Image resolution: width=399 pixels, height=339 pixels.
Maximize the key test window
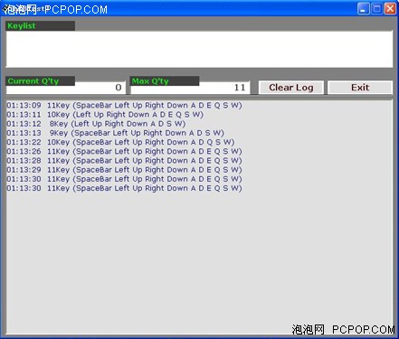pyautogui.click(x=376, y=9)
